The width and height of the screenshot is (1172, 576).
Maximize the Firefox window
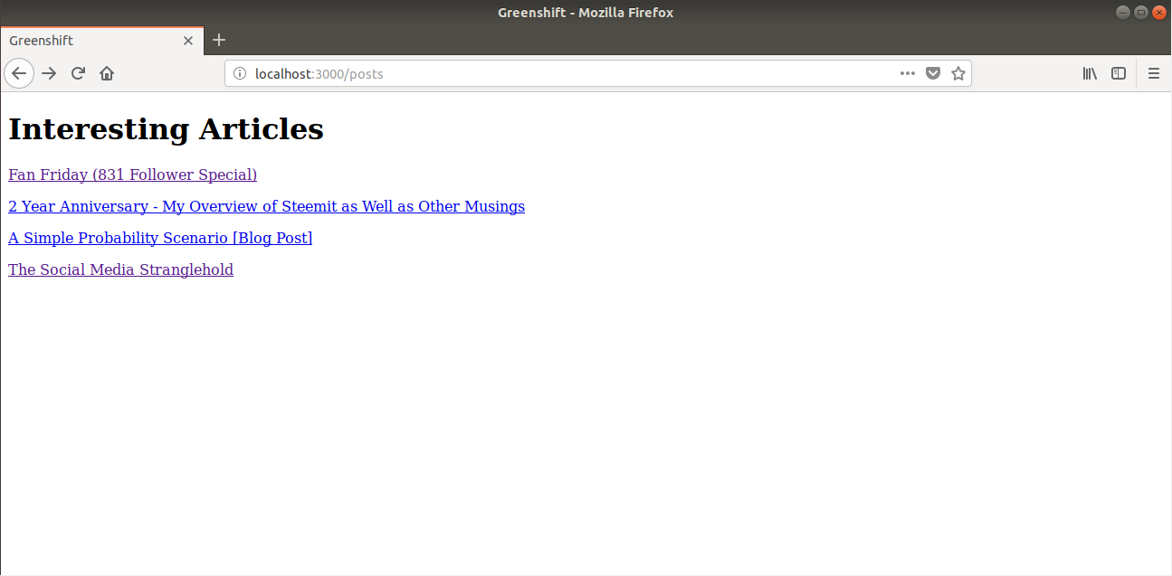pyautogui.click(x=1140, y=13)
